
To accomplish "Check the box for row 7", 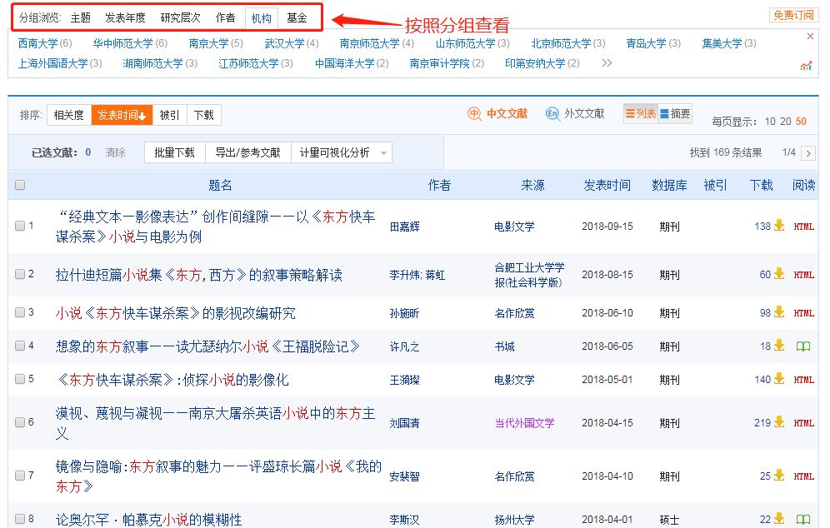I will [20, 476].
